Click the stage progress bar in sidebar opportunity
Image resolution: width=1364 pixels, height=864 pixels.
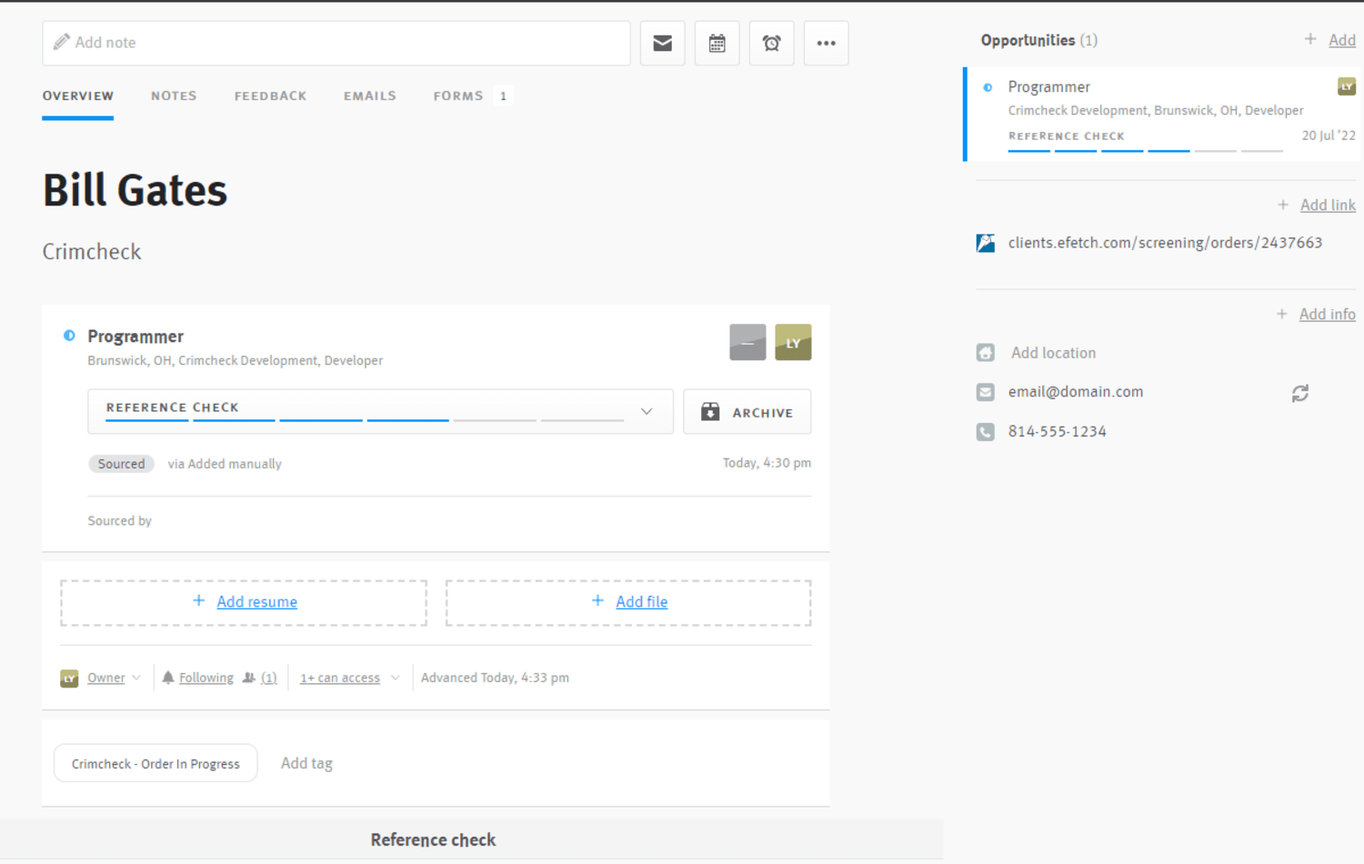pos(1145,150)
